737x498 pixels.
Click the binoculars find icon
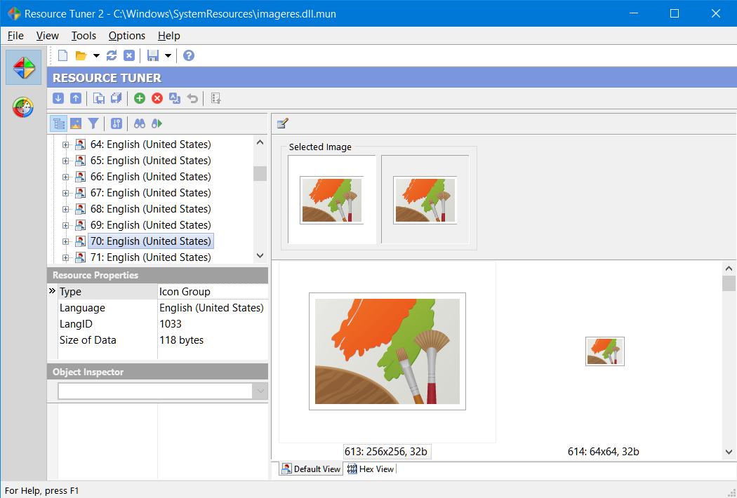[140, 123]
